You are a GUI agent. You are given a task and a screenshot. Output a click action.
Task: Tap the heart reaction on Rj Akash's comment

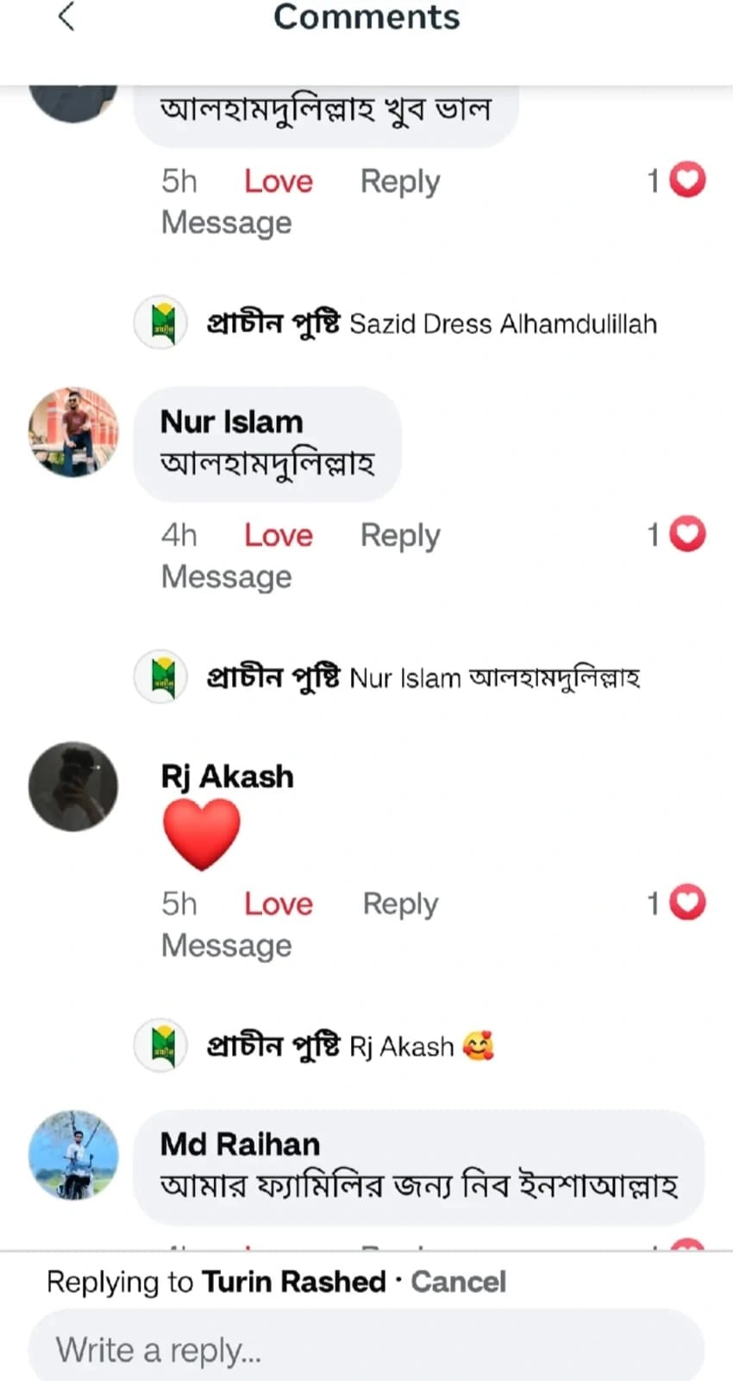(x=687, y=903)
